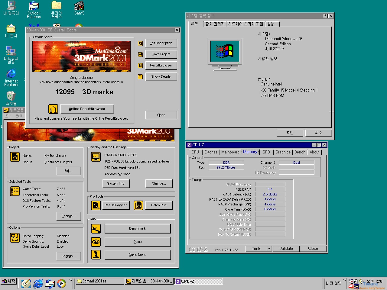This screenshot has width=387, height=290.
Task: Close the 3DMark score dialog via Close button
Action: tap(161, 115)
